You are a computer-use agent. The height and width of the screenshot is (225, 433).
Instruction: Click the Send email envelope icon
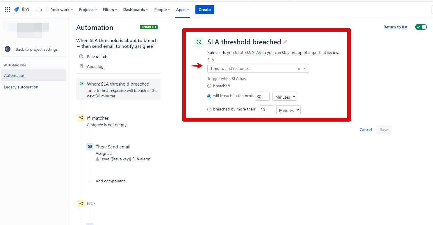[x=90, y=147]
